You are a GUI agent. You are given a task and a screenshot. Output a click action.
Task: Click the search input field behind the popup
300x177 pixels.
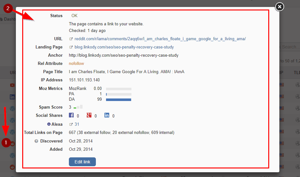[290, 47]
